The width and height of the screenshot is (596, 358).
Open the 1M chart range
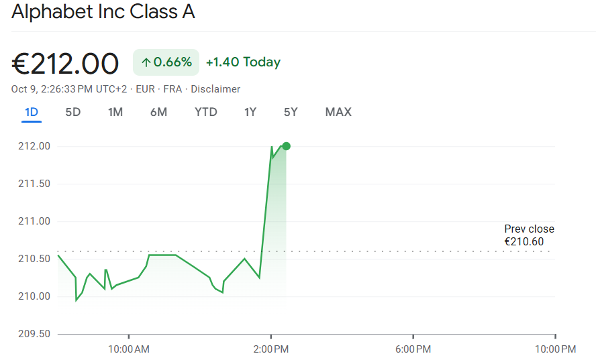point(115,112)
